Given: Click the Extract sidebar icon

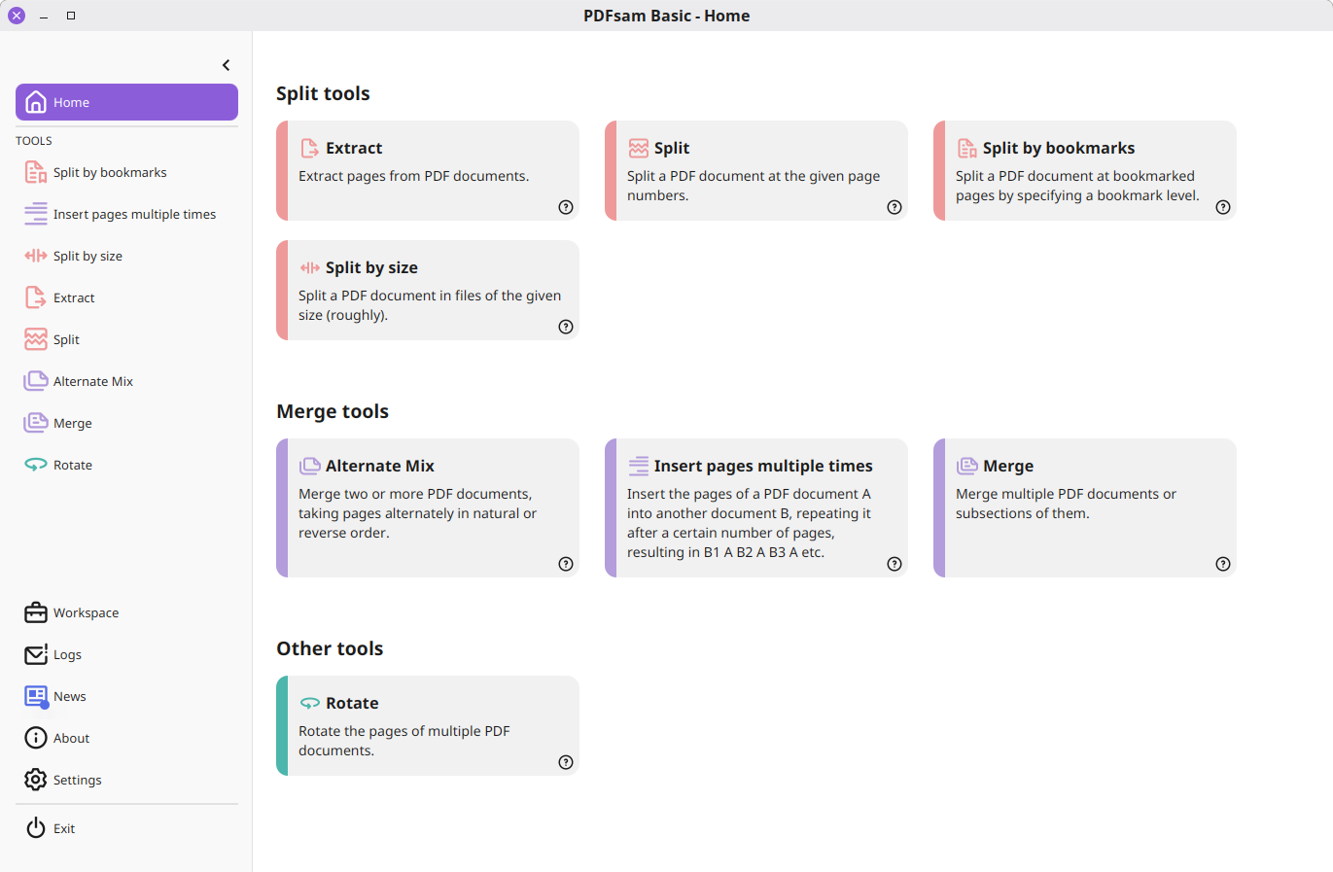Looking at the screenshot, I should pos(36,297).
